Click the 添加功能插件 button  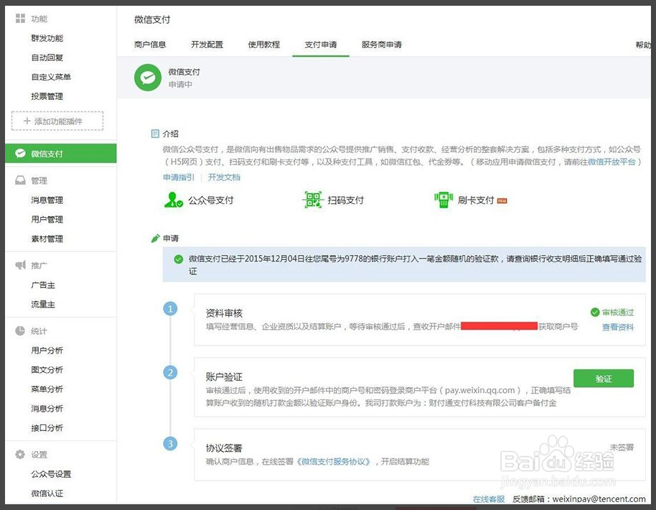[57, 121]
